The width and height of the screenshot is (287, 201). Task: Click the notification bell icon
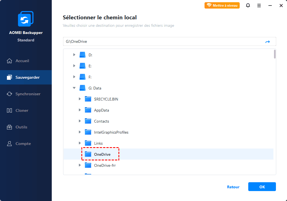tap(248, 6)
